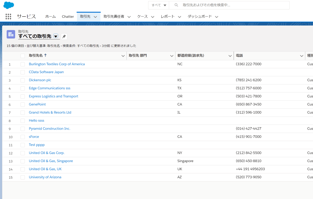Open United Oil & Gas, Singapore record

coord(51,161)
